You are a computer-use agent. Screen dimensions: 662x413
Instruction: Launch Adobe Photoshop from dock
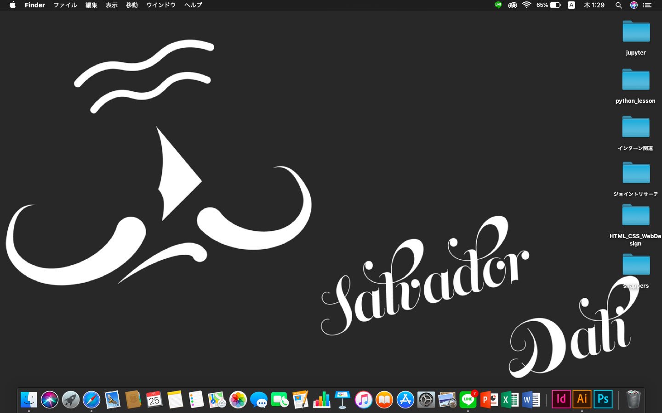(x=603, y=399)
